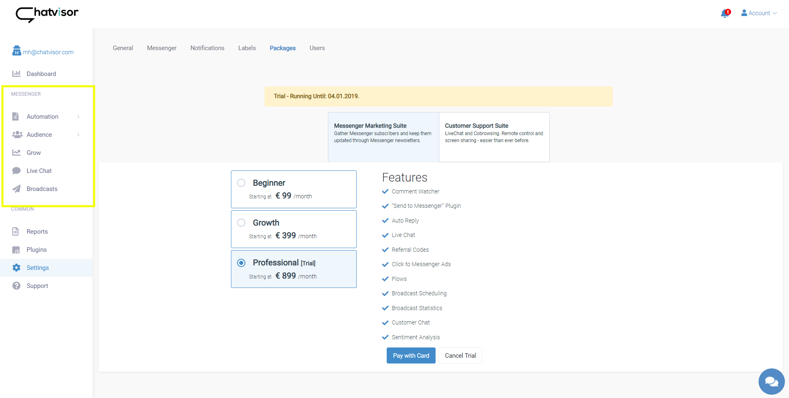Select the Customer Support Suite tab
The height and width of the screenshot is (398, 789).
coord(494,137)
